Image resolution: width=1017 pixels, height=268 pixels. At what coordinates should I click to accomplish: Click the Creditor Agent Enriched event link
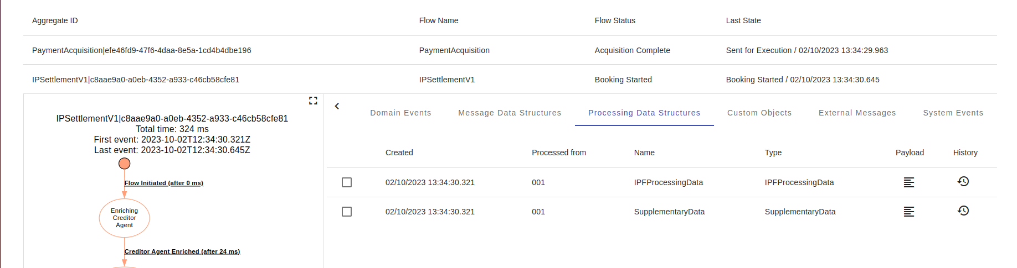click(182, 251)
